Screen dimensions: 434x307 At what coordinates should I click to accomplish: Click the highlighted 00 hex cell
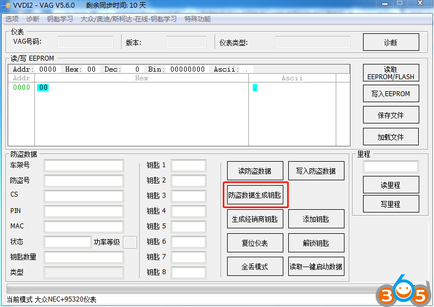click(43, 87)
